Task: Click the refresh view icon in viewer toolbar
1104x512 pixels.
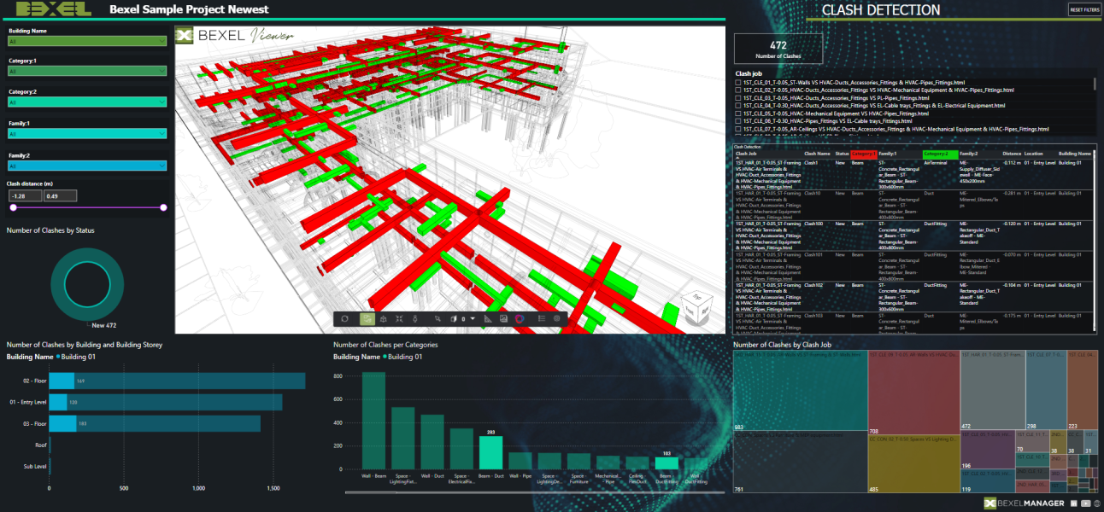Action: point(345,319)
